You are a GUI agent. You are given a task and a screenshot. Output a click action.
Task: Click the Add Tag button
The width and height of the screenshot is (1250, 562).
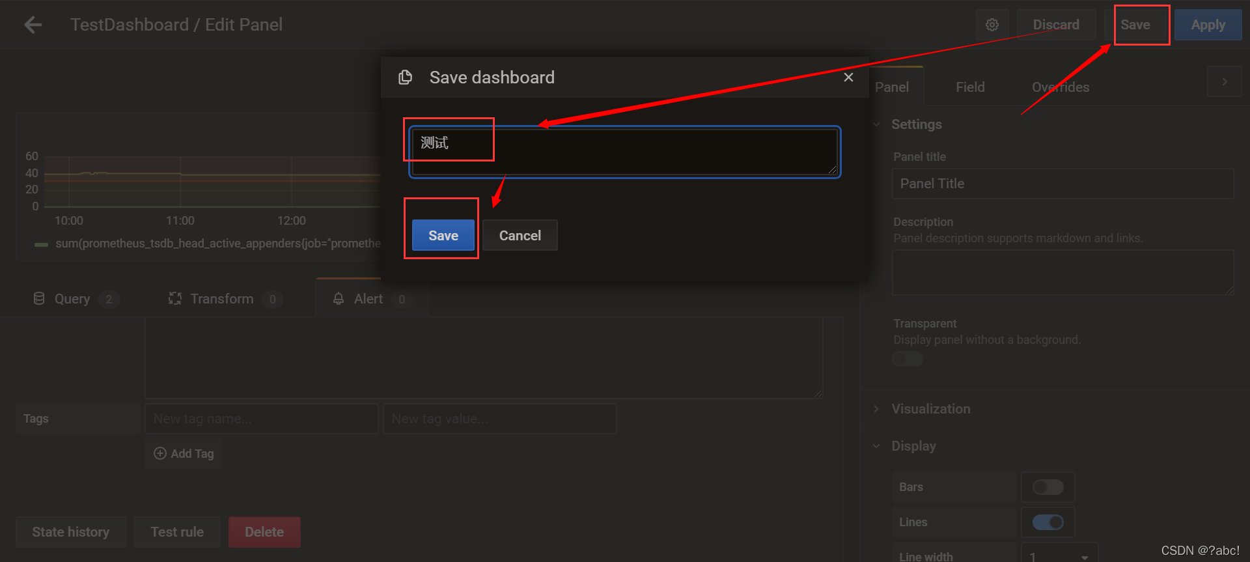(184, 453)
